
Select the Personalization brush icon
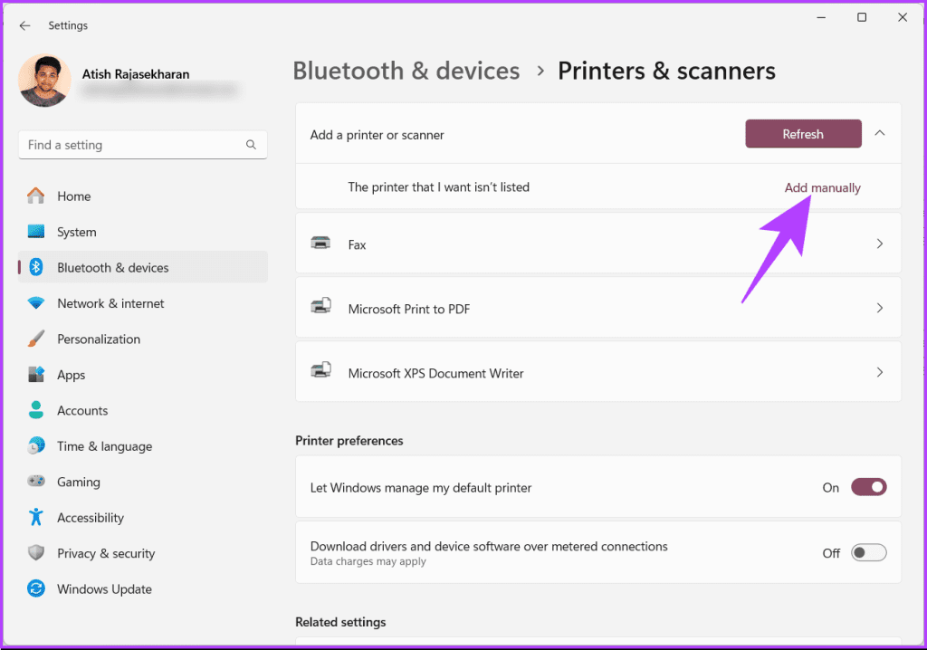(x=36, y=339)
